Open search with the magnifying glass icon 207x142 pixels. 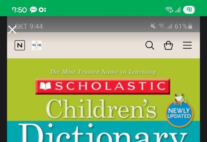pos(150,45)
